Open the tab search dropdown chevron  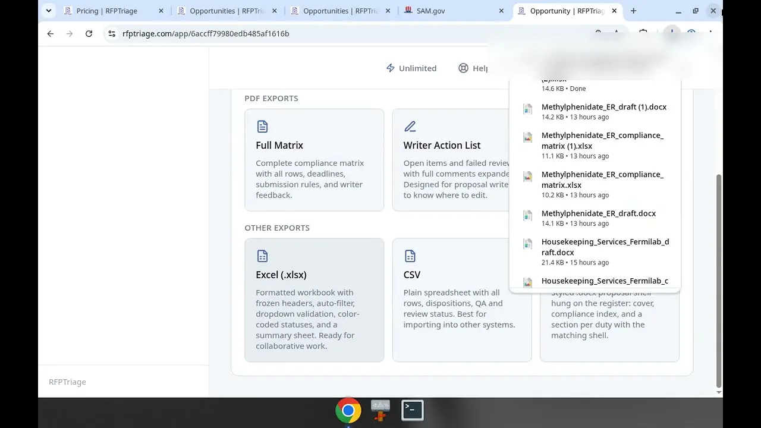(x=49, y=11)
